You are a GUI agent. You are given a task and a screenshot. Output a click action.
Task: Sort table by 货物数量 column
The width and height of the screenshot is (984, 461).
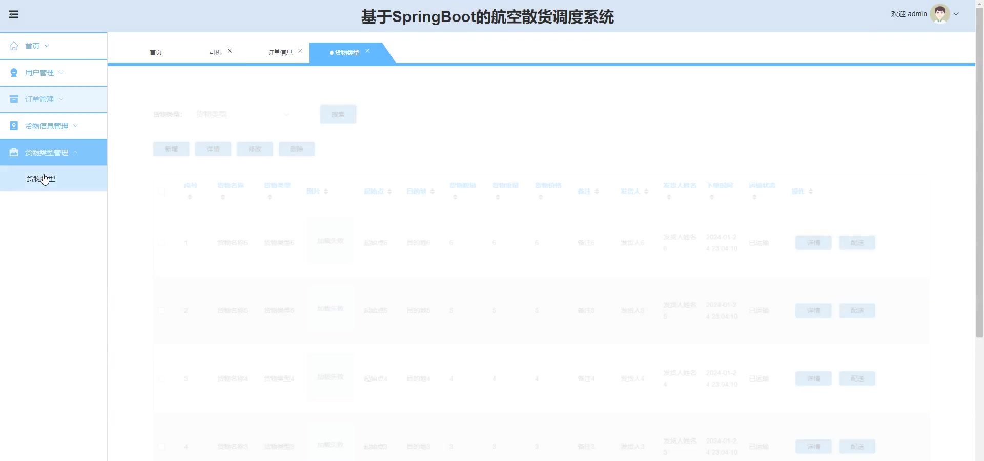click(455, 197)
